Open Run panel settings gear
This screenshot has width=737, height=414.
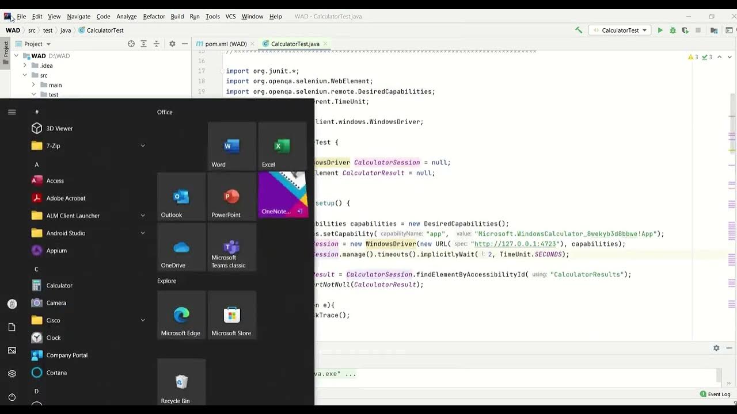(716, 348)
